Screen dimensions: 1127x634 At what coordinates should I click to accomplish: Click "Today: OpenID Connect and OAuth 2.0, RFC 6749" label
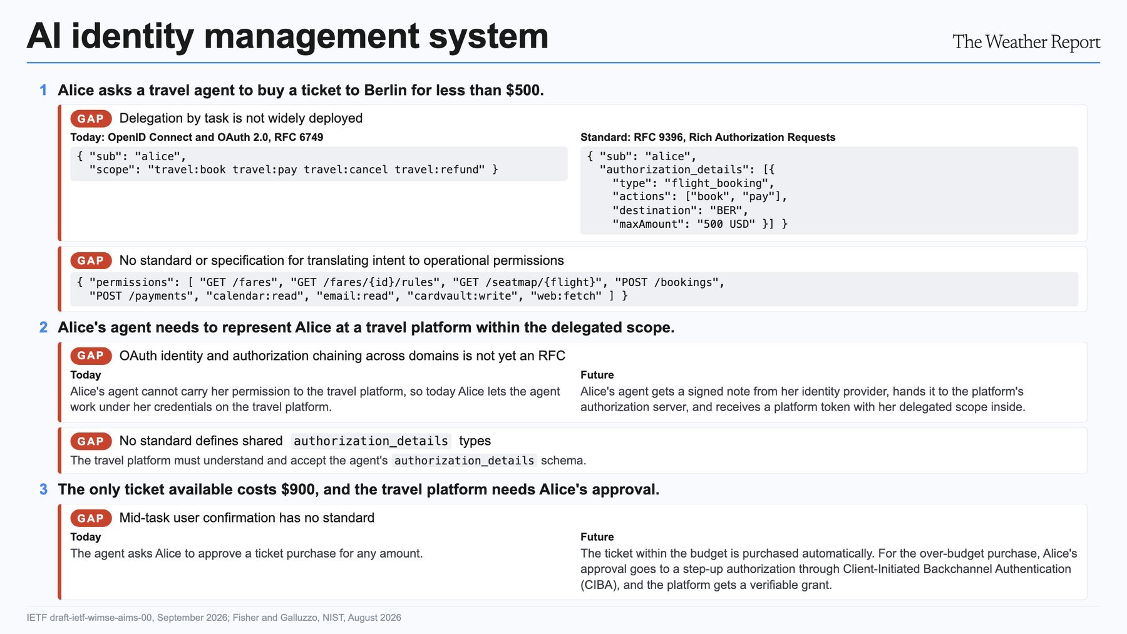197,137
